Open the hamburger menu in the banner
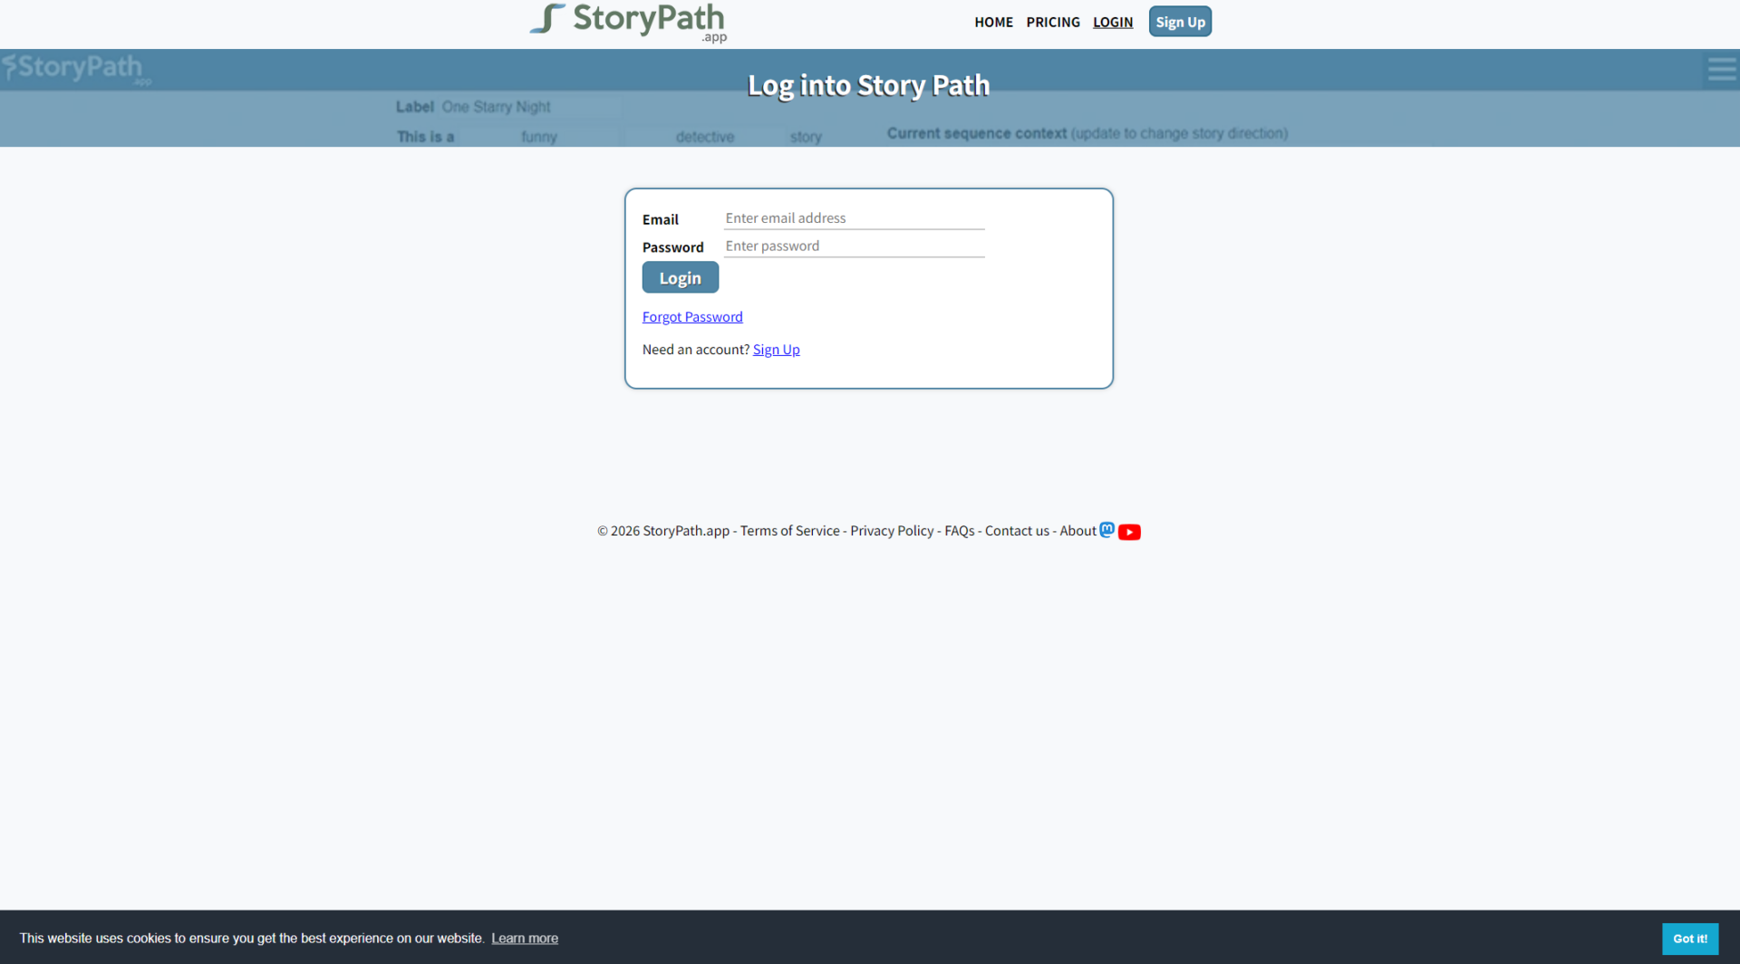 pos(1722,68)
